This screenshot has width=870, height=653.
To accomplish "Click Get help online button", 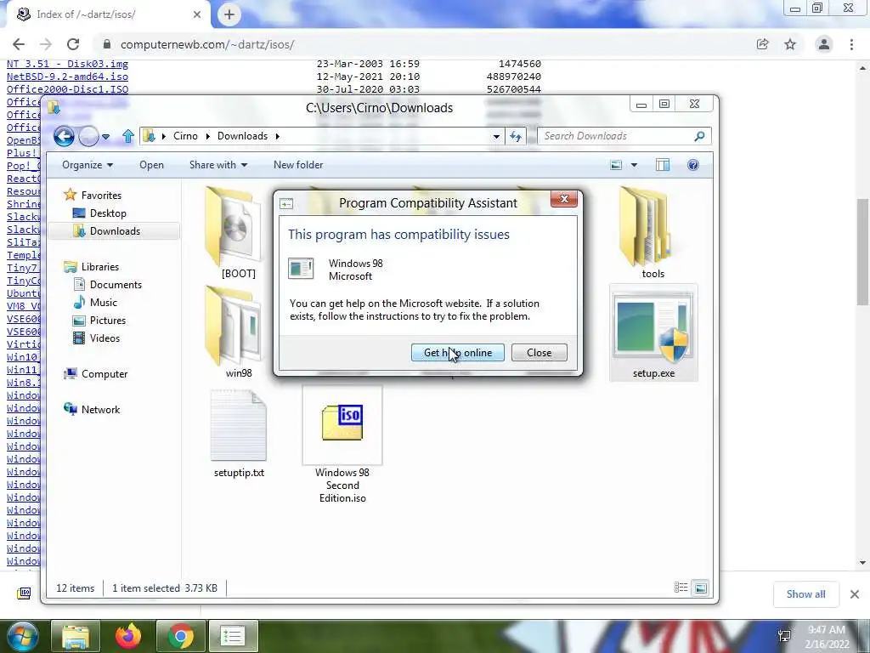I will pos(458,353).
